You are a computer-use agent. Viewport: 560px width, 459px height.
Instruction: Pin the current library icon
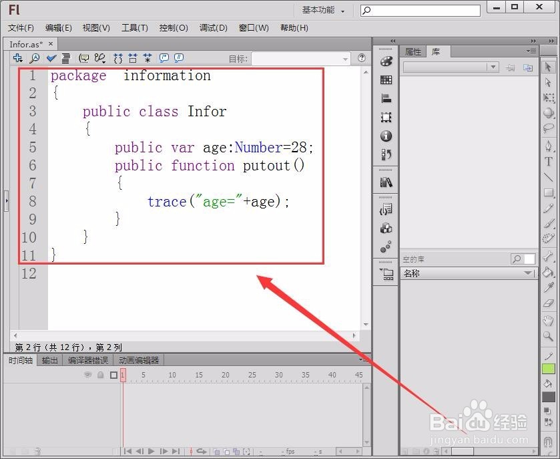tap(511, 67)
